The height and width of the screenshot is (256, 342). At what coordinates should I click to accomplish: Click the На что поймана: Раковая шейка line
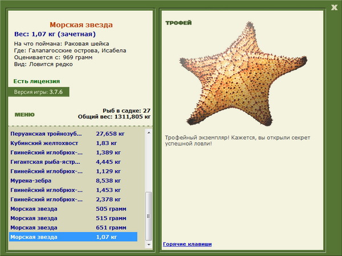[x=62, y=44]
